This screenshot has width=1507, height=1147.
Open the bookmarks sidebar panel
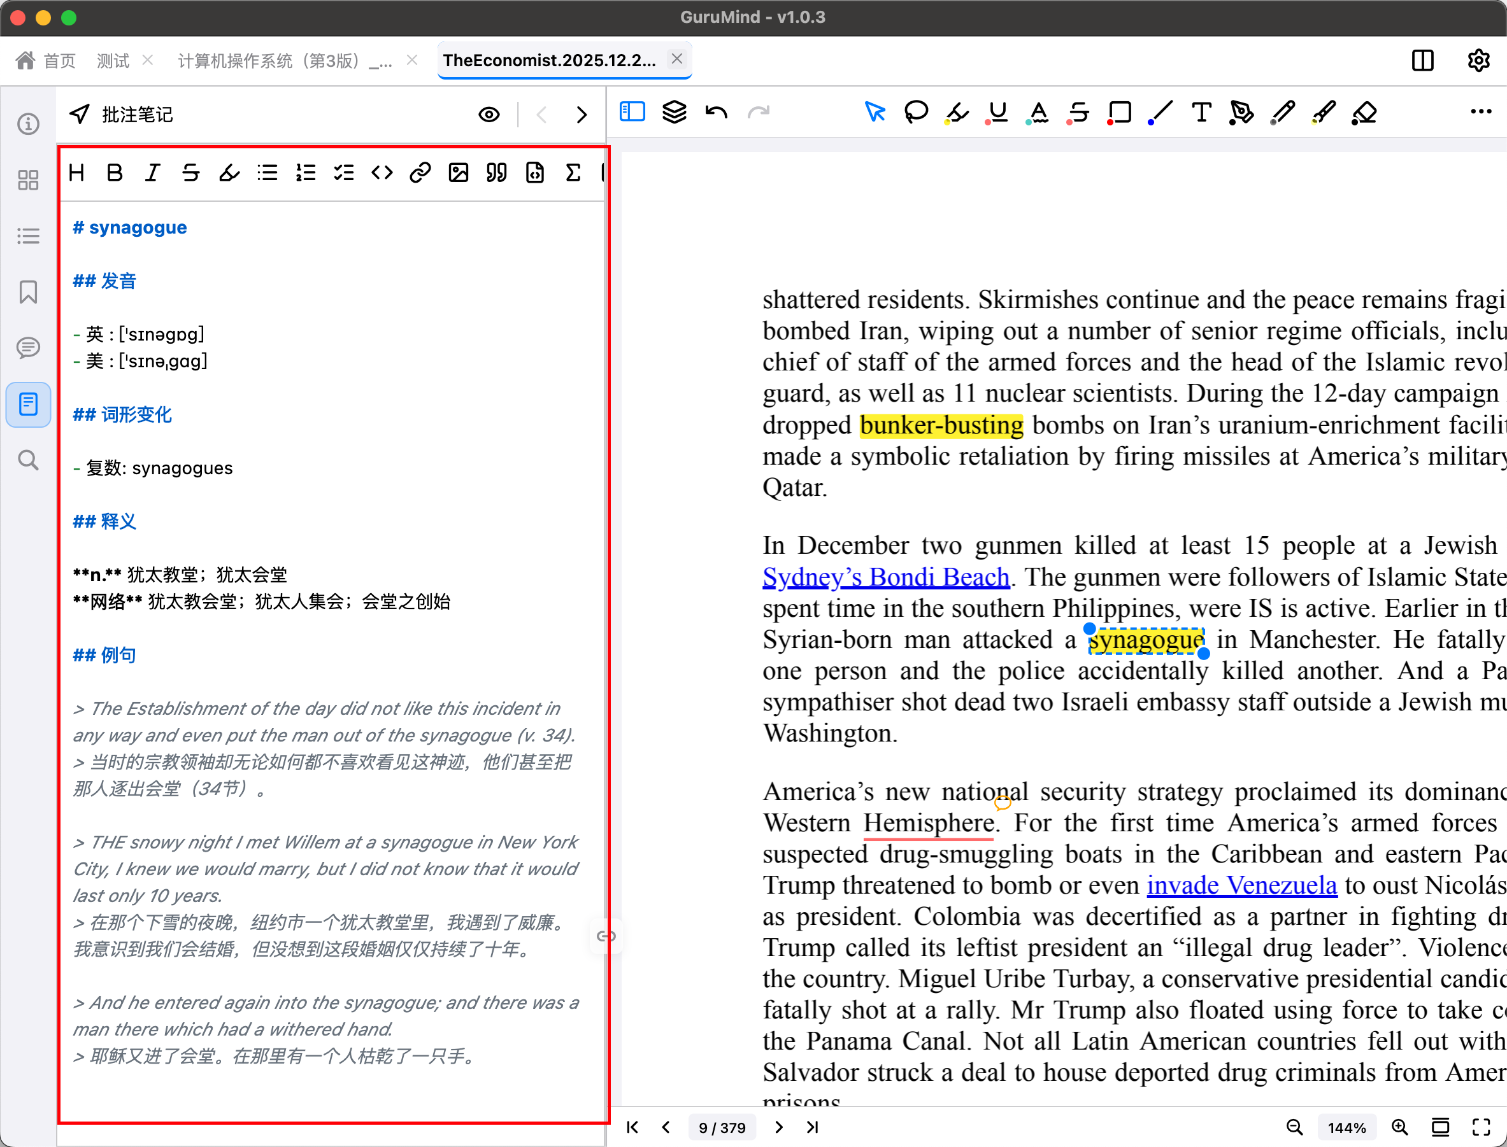point(28,292)
